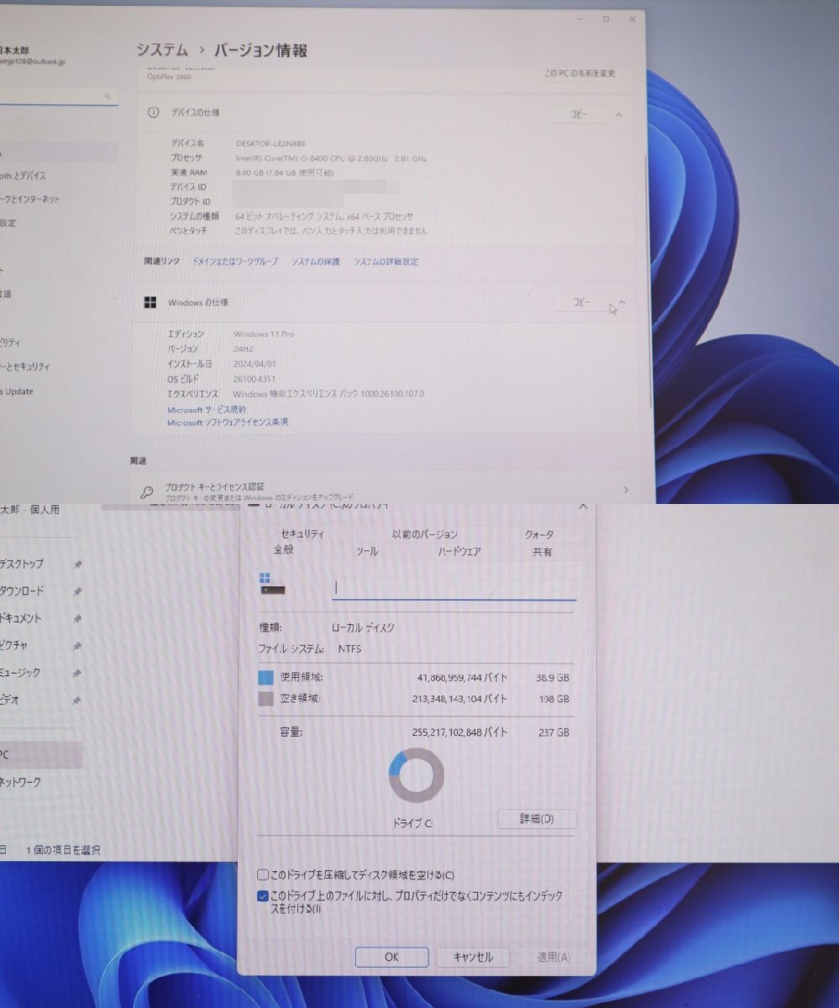Open the 共有 tab
Viewport: 839px width, 1008px height.
[543, 552]
